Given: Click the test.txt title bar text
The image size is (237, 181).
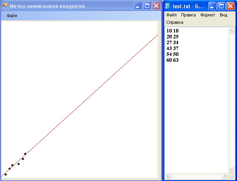Looking at the screenshot, I should pos(189,6).
